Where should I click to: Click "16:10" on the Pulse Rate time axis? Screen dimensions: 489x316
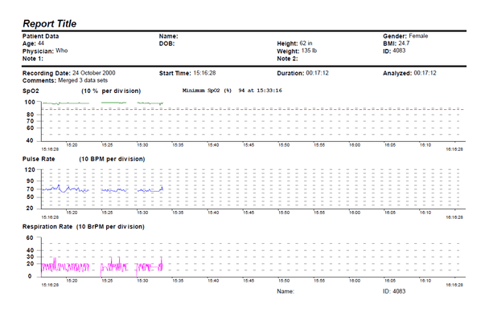point(425,213)
